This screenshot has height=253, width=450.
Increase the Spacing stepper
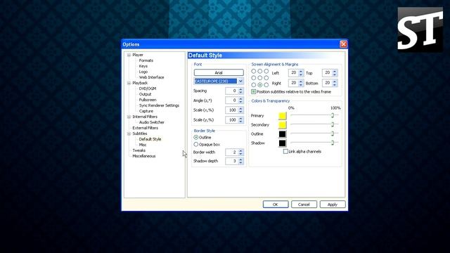pos(240,89)
